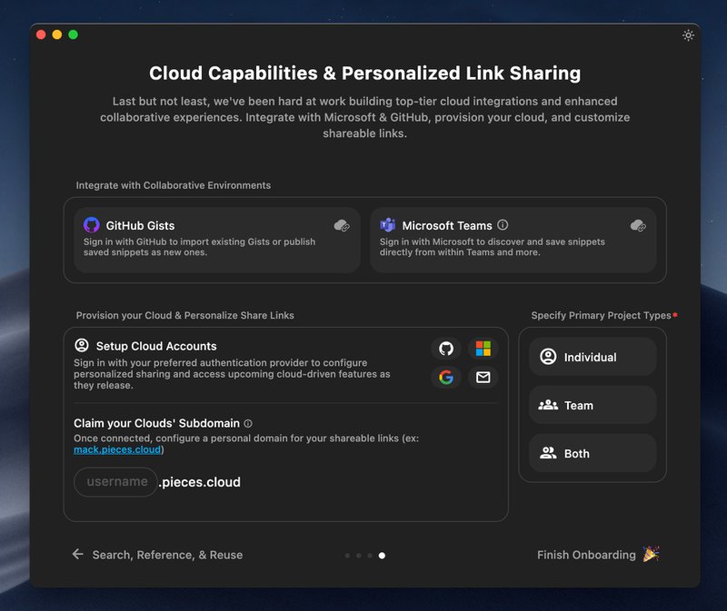727x611 pixels.
Task: Click the brightness toggle in the titlebar
Action: click(688, 34)
